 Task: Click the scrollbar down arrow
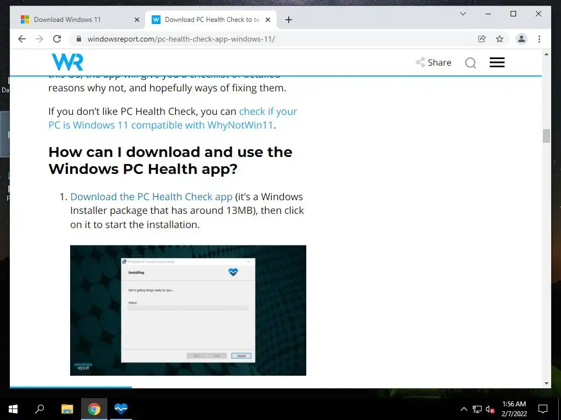tap(546, 383)
